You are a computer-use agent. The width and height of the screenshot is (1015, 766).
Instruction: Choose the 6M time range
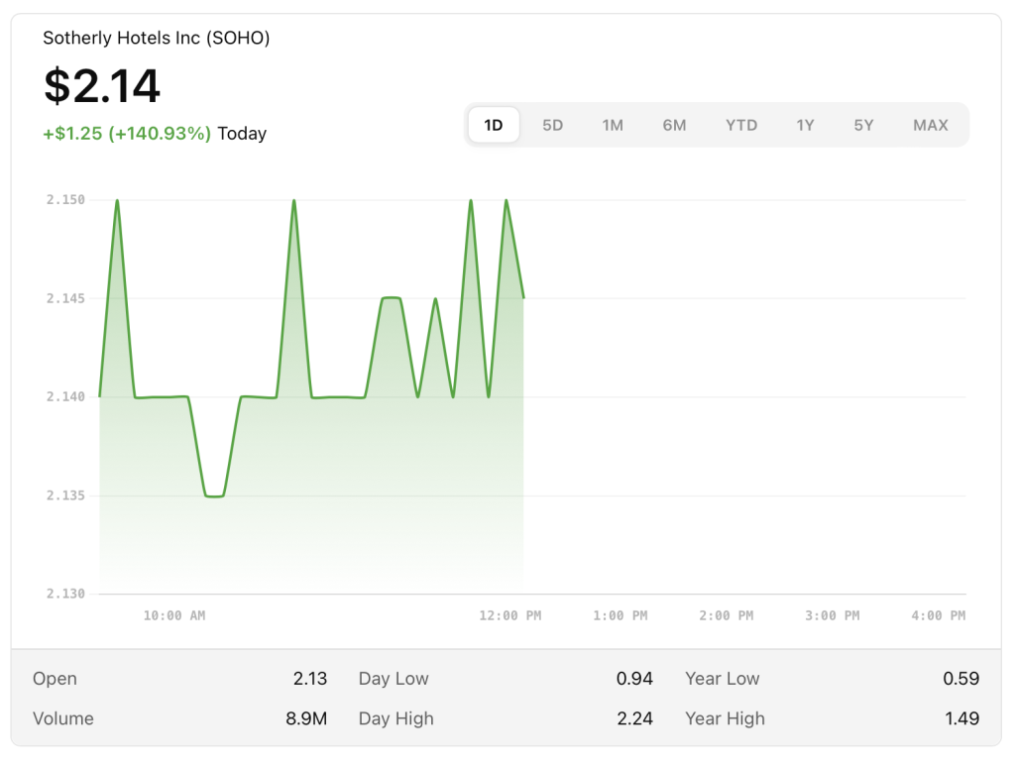(674, 125)
